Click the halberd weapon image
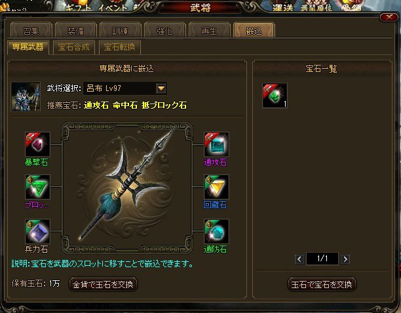 (x=127, y=187)
